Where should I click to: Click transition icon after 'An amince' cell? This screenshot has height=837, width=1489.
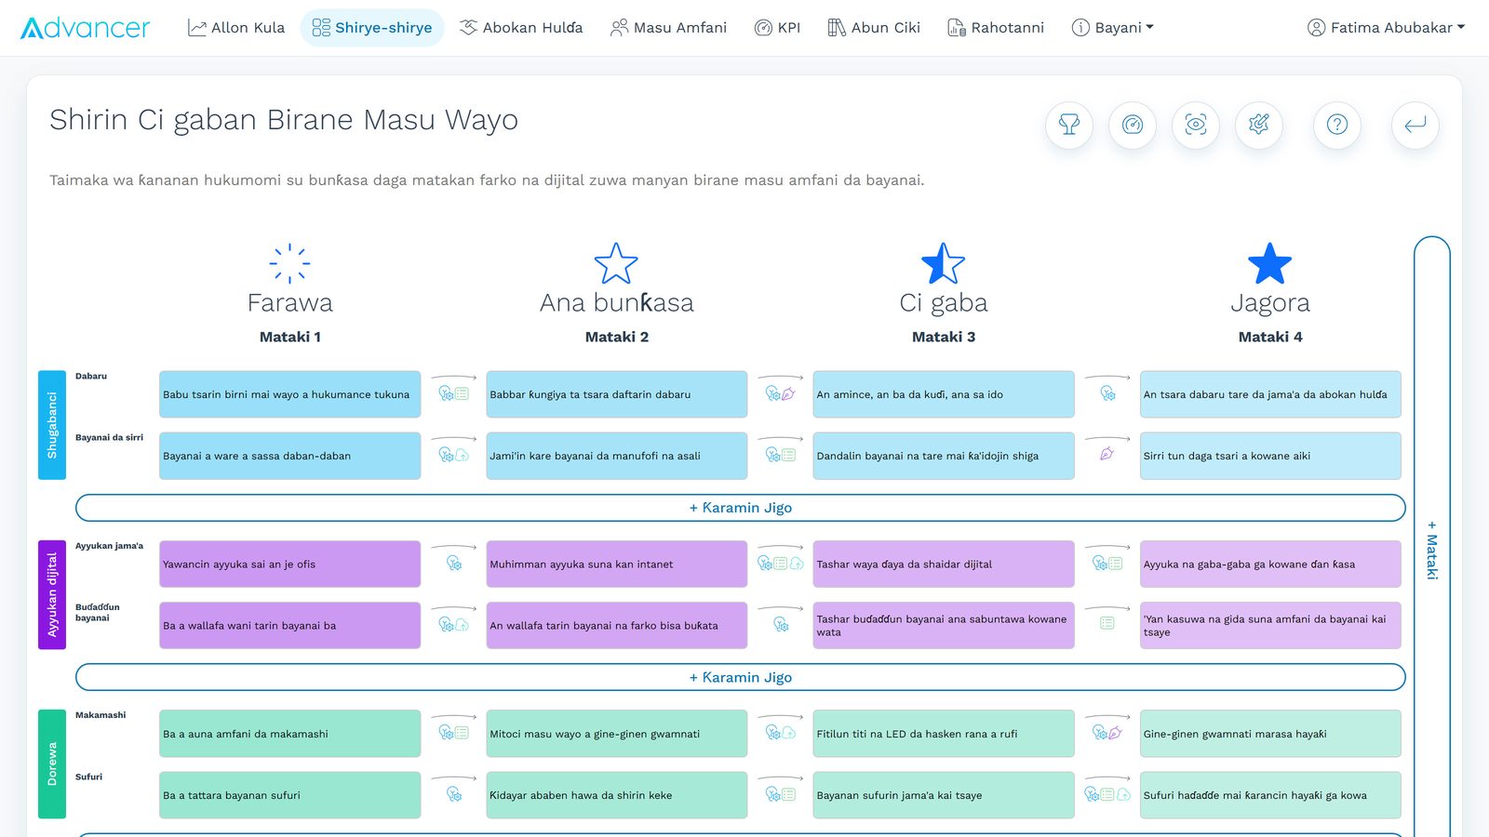click(x=1107, y=393)
